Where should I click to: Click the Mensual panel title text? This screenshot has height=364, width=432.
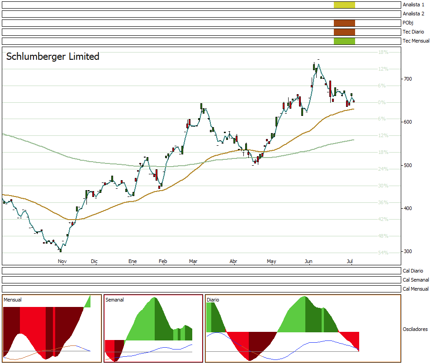click(x=12, y=300)
